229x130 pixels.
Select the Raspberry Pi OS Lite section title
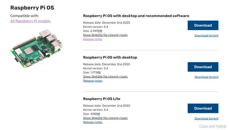102,99
